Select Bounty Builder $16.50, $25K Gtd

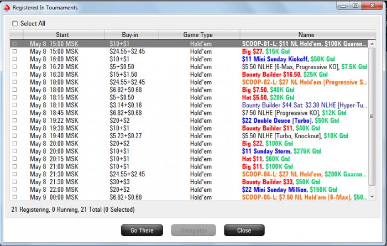[x=285, y=74]
